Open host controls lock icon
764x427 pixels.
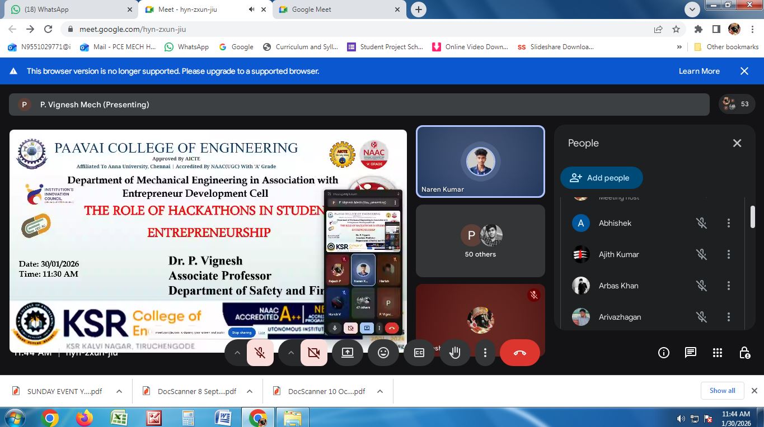(744, 353)
